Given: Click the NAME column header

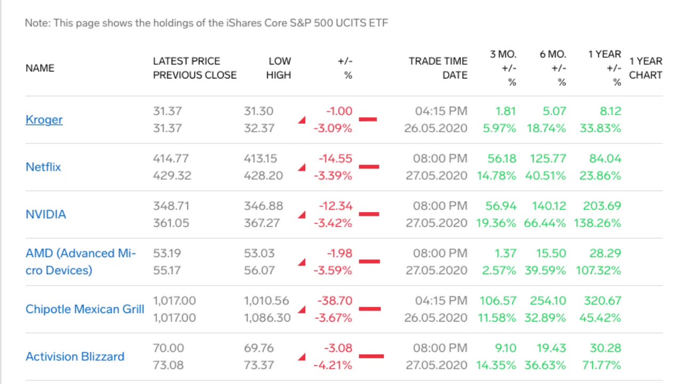Looking at the screenshot, I should click(x=40, y=68).
